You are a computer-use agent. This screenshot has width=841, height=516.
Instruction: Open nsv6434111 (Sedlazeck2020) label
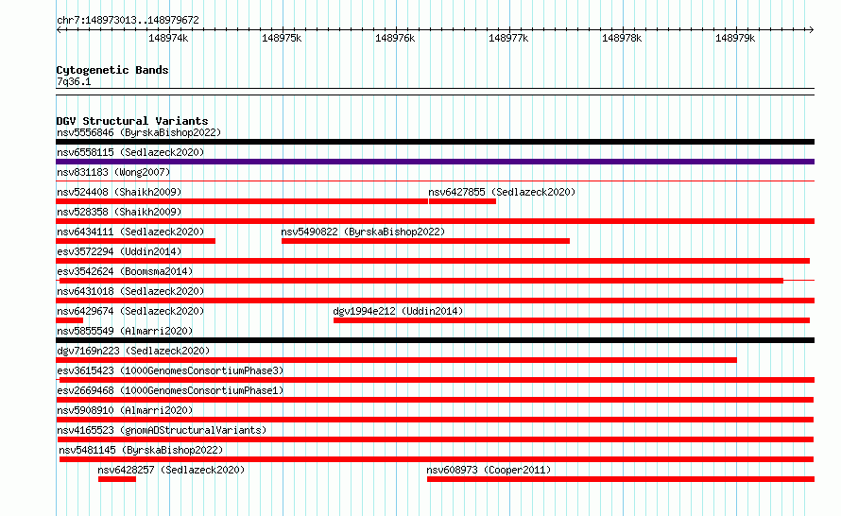(x=130, y=232)
